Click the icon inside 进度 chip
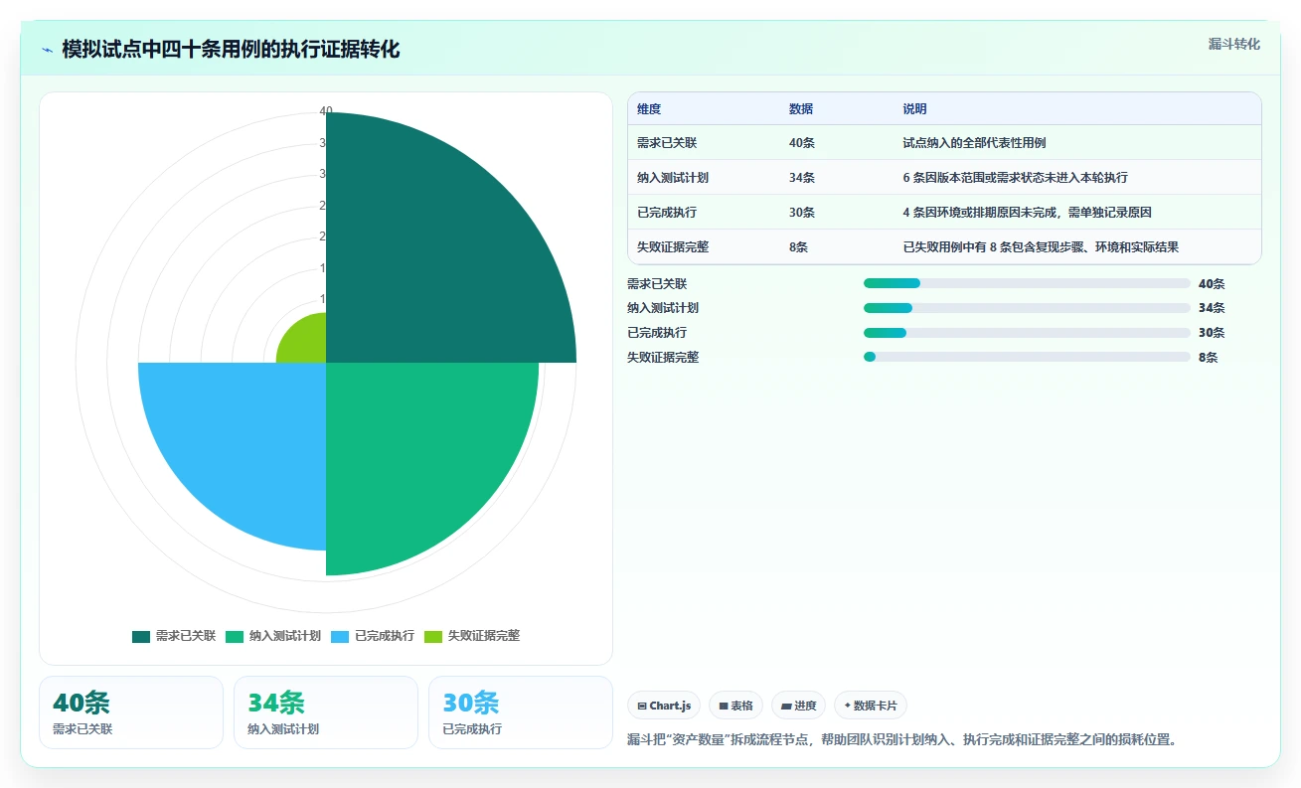Screen dimensions: 1301x788 click(x=786, y=706)
